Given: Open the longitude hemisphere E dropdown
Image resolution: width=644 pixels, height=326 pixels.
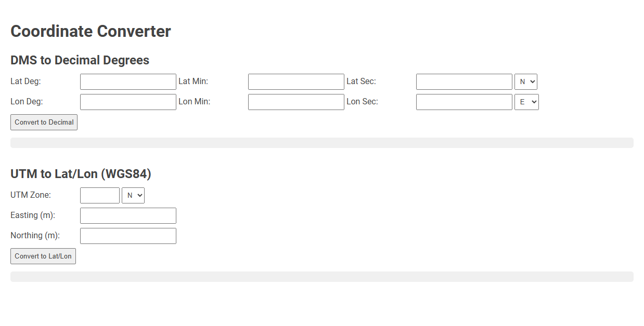Looking at the screenshot, I should [526, 102].
